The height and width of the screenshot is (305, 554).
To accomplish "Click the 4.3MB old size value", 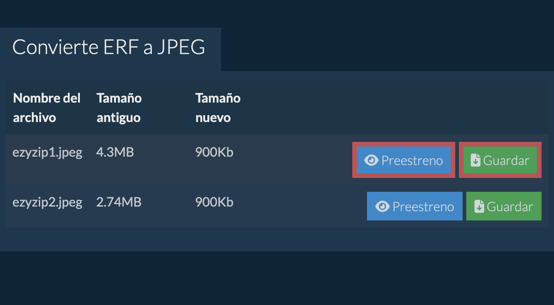I will click(x=114, y=152).
